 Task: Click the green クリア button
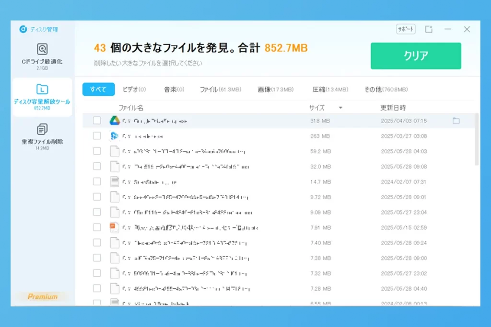point(416,56)
